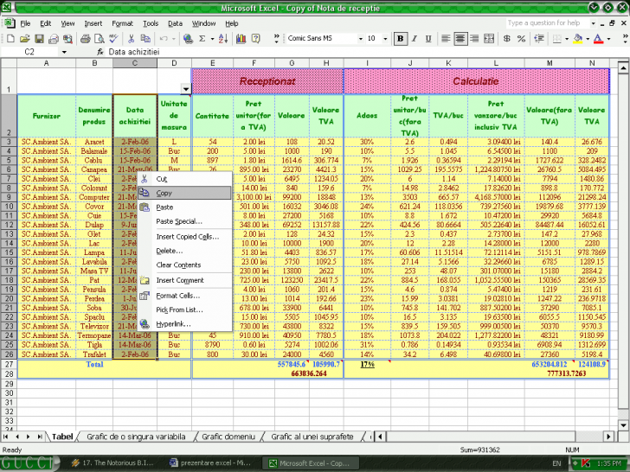Open the filter dropdown arrow in cell D1
The height and width of the screenshot is (472, 630).
tap(185, 89)
